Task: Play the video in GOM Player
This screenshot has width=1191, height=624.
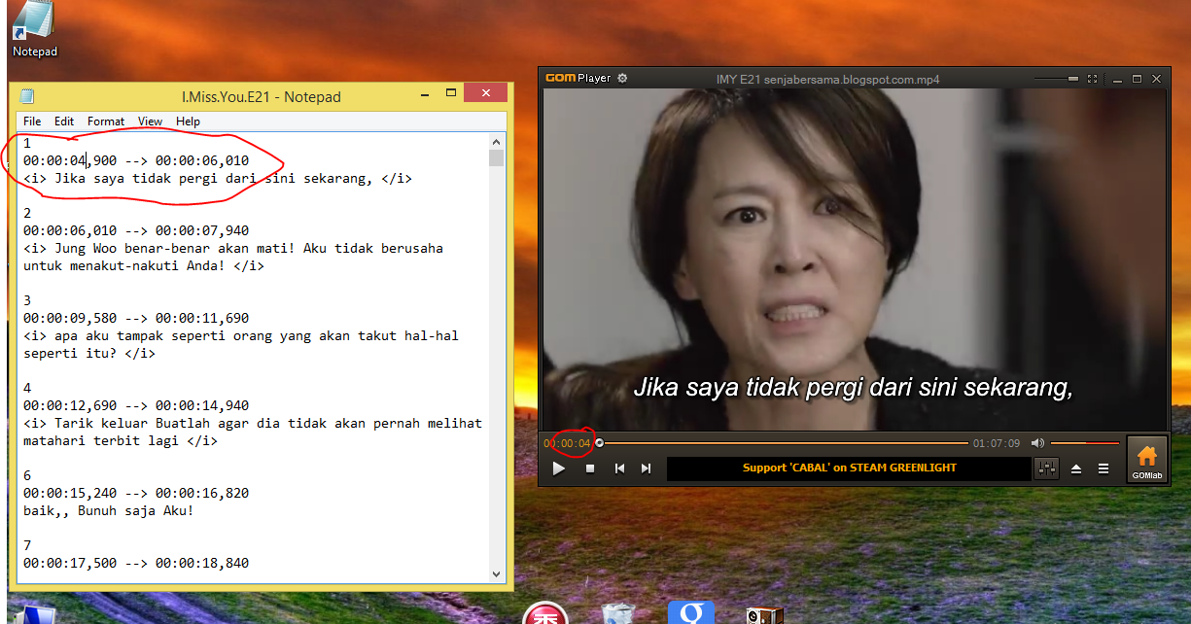Action: [559, 468]
